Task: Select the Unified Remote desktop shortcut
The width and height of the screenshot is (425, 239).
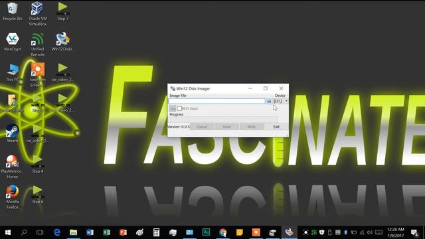Action: pos(37,44)
